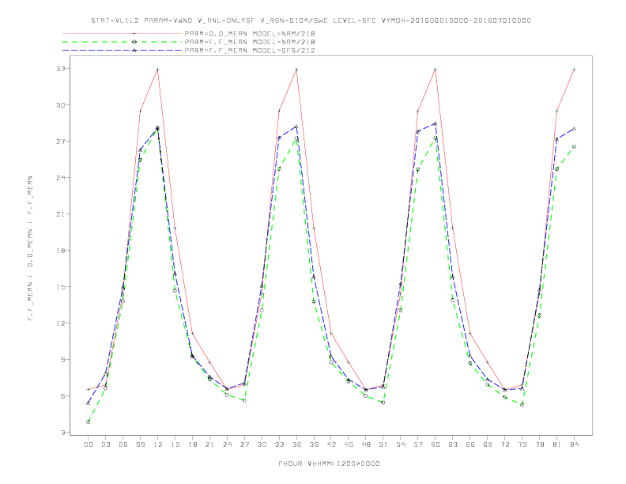Viewport: 626px width, 484px height.
Task: Click the chart title starting with STAT=VL1L2
Action: pyautogui.click(x=311, y=21)
